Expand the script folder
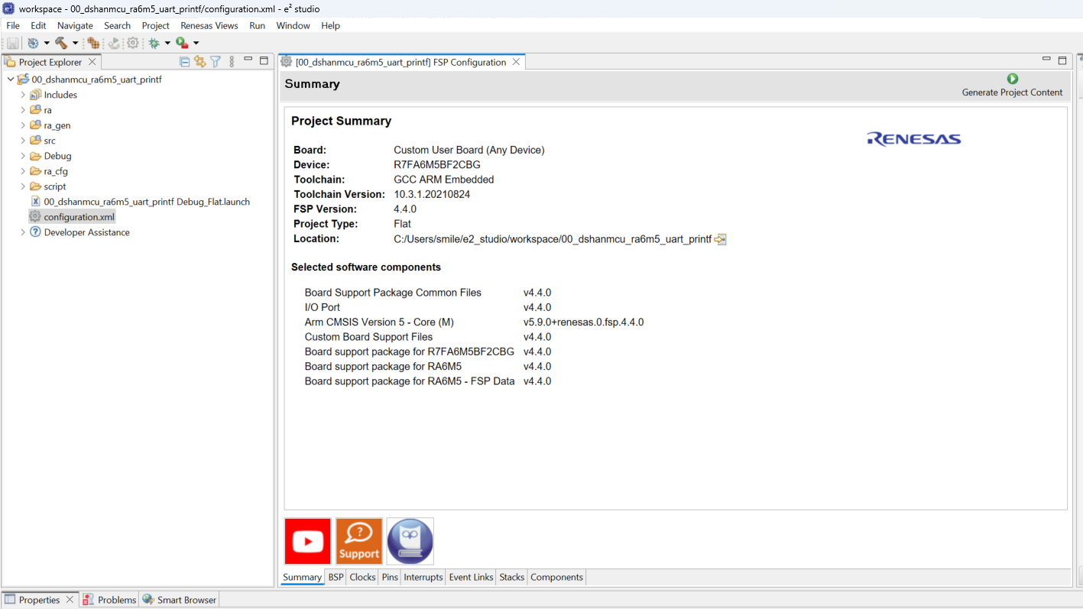Image resolution: width=1083 pixels, height=609 pixels. click(x=23, y=186)
